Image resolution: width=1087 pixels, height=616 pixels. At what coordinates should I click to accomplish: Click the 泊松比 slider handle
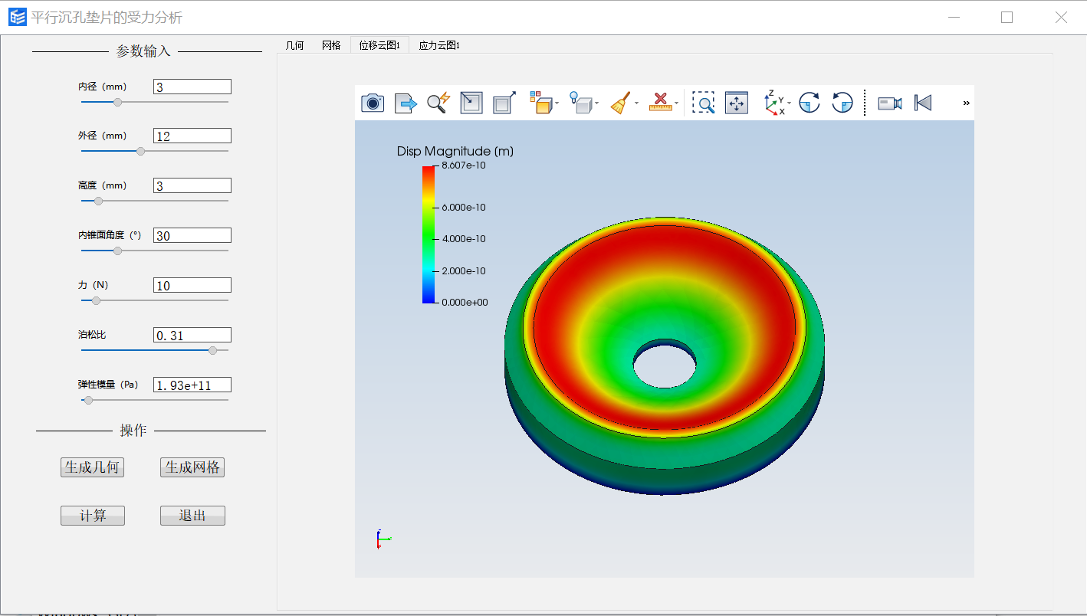[213, 350]
